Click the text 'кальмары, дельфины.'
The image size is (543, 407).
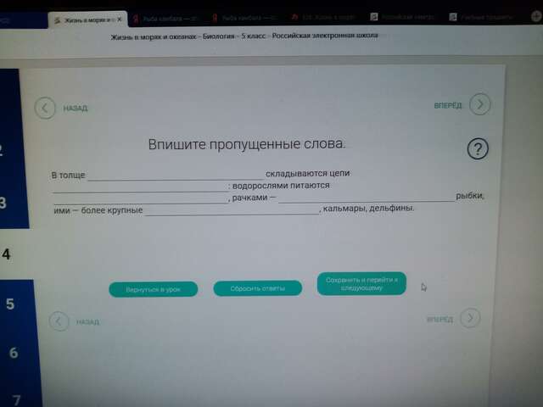368,209
